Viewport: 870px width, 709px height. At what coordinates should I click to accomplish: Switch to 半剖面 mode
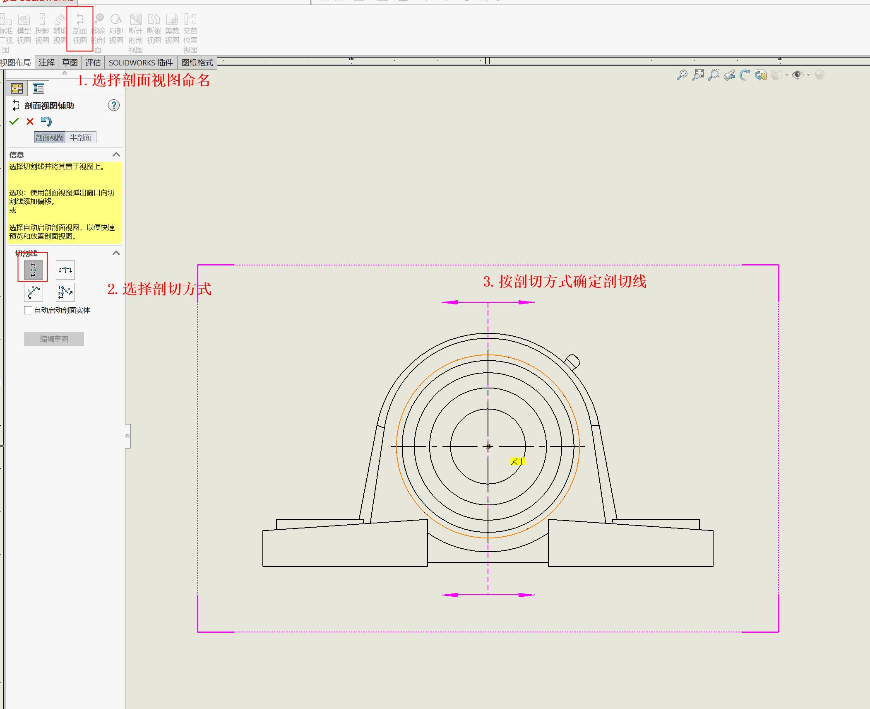click(81, 137)
